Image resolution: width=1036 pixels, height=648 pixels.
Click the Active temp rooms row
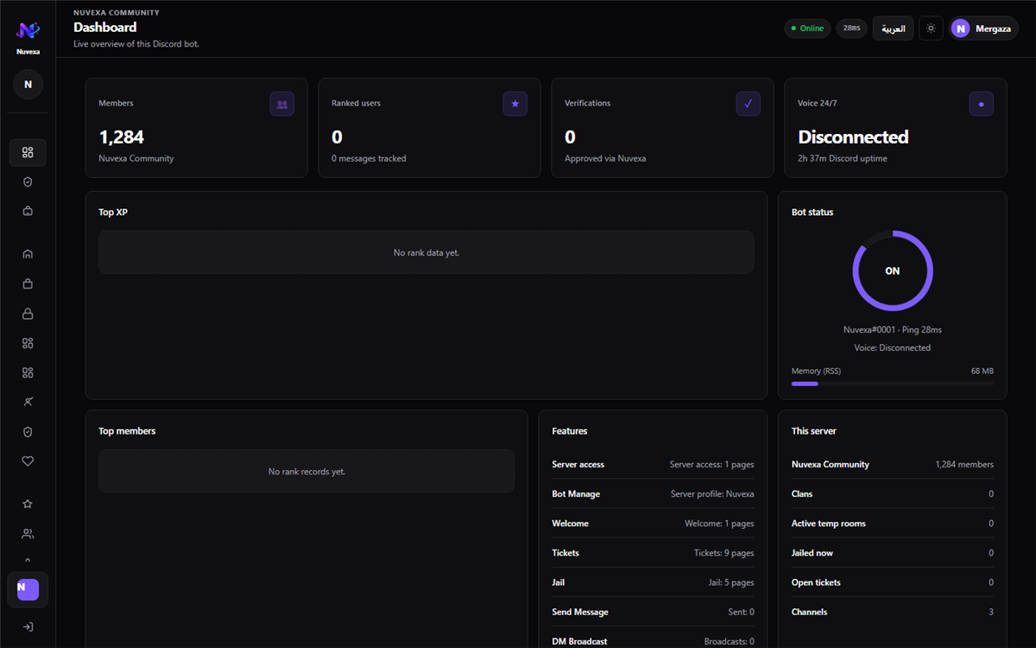[x=893, y=524]
